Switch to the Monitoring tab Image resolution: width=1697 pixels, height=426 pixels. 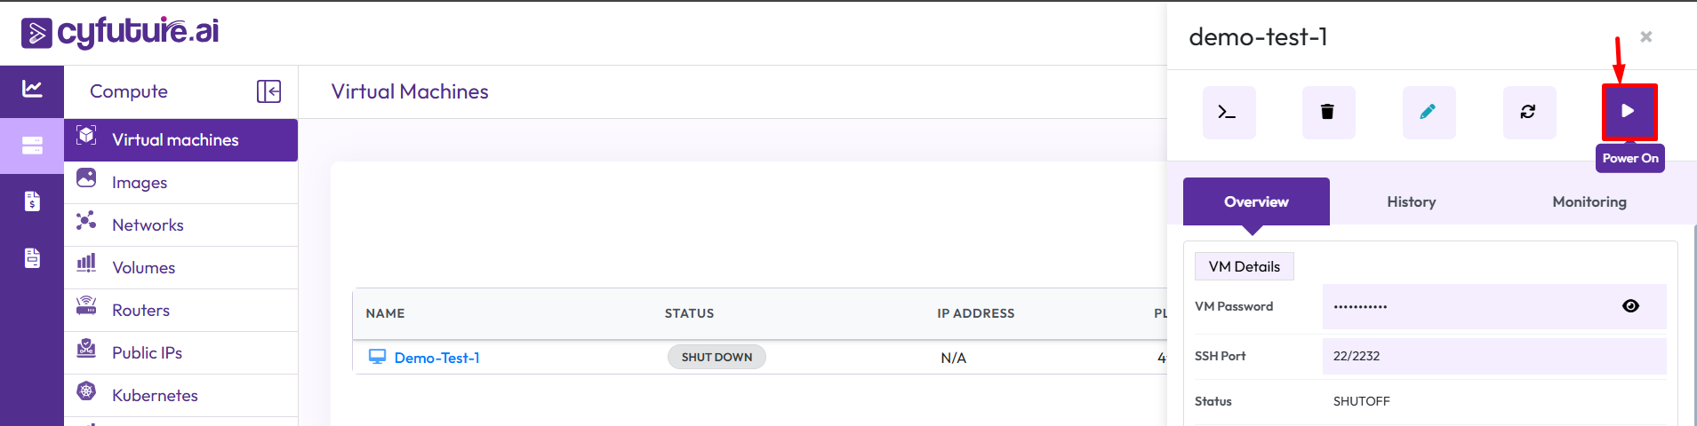click(1589, 202)
